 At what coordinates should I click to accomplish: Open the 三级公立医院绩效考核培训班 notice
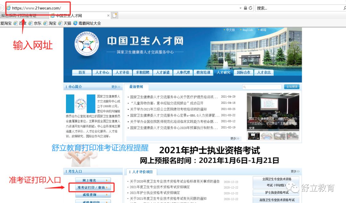[x=169, y=109]
